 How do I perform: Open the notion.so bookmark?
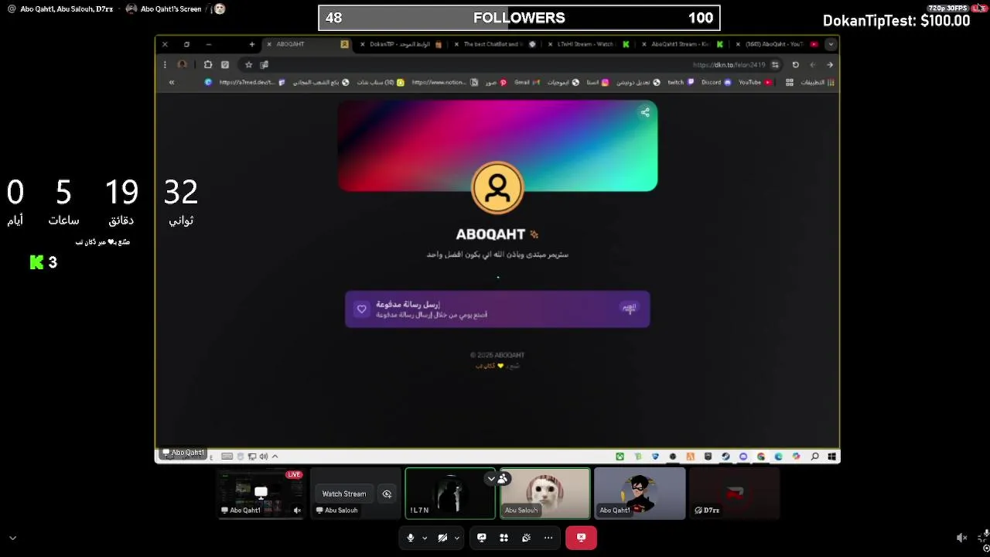(444, 82)
